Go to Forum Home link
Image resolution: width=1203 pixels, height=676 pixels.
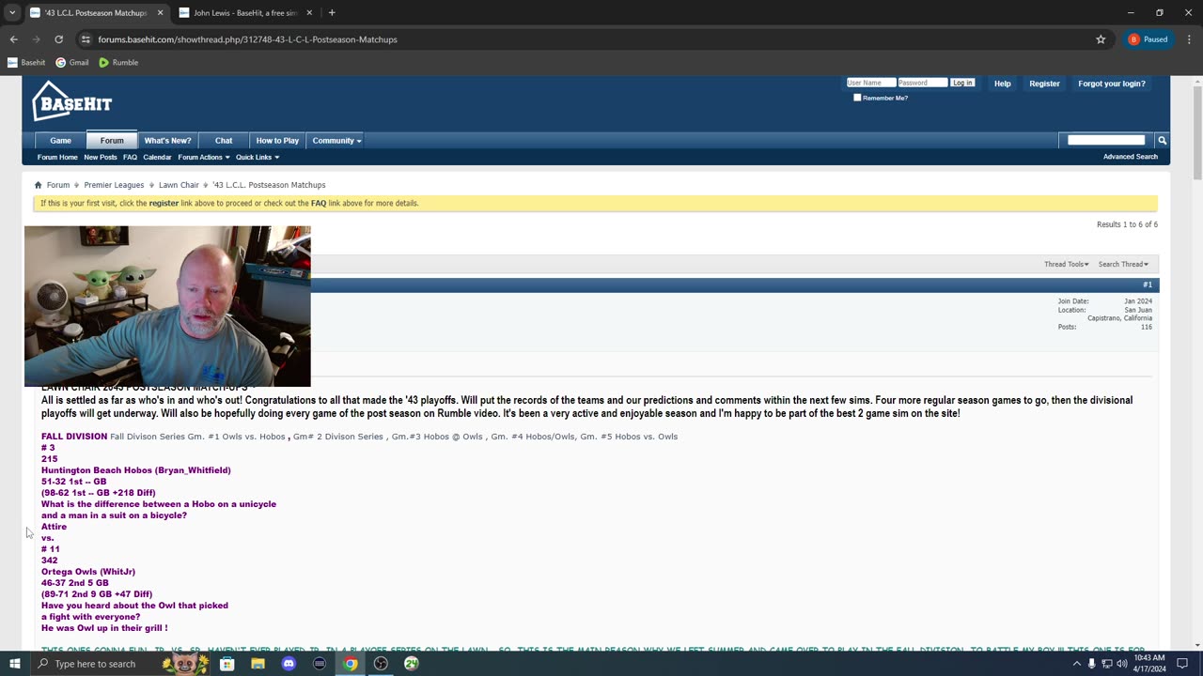point(57,157)
